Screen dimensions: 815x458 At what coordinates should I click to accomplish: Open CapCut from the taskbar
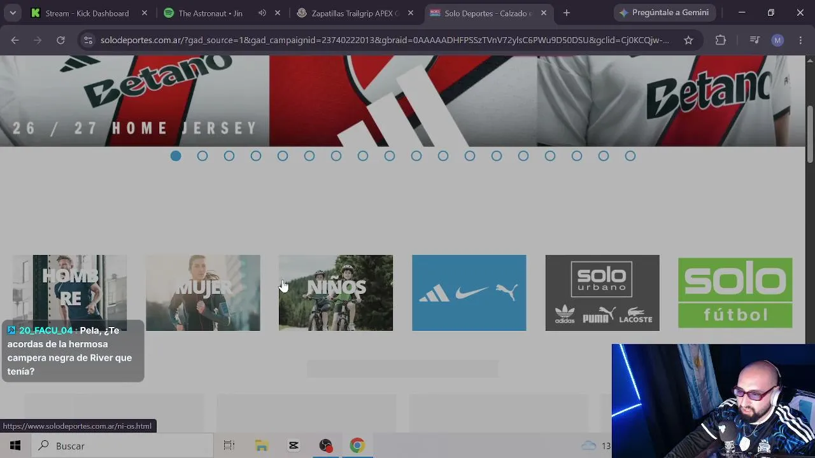coord(294,446)
